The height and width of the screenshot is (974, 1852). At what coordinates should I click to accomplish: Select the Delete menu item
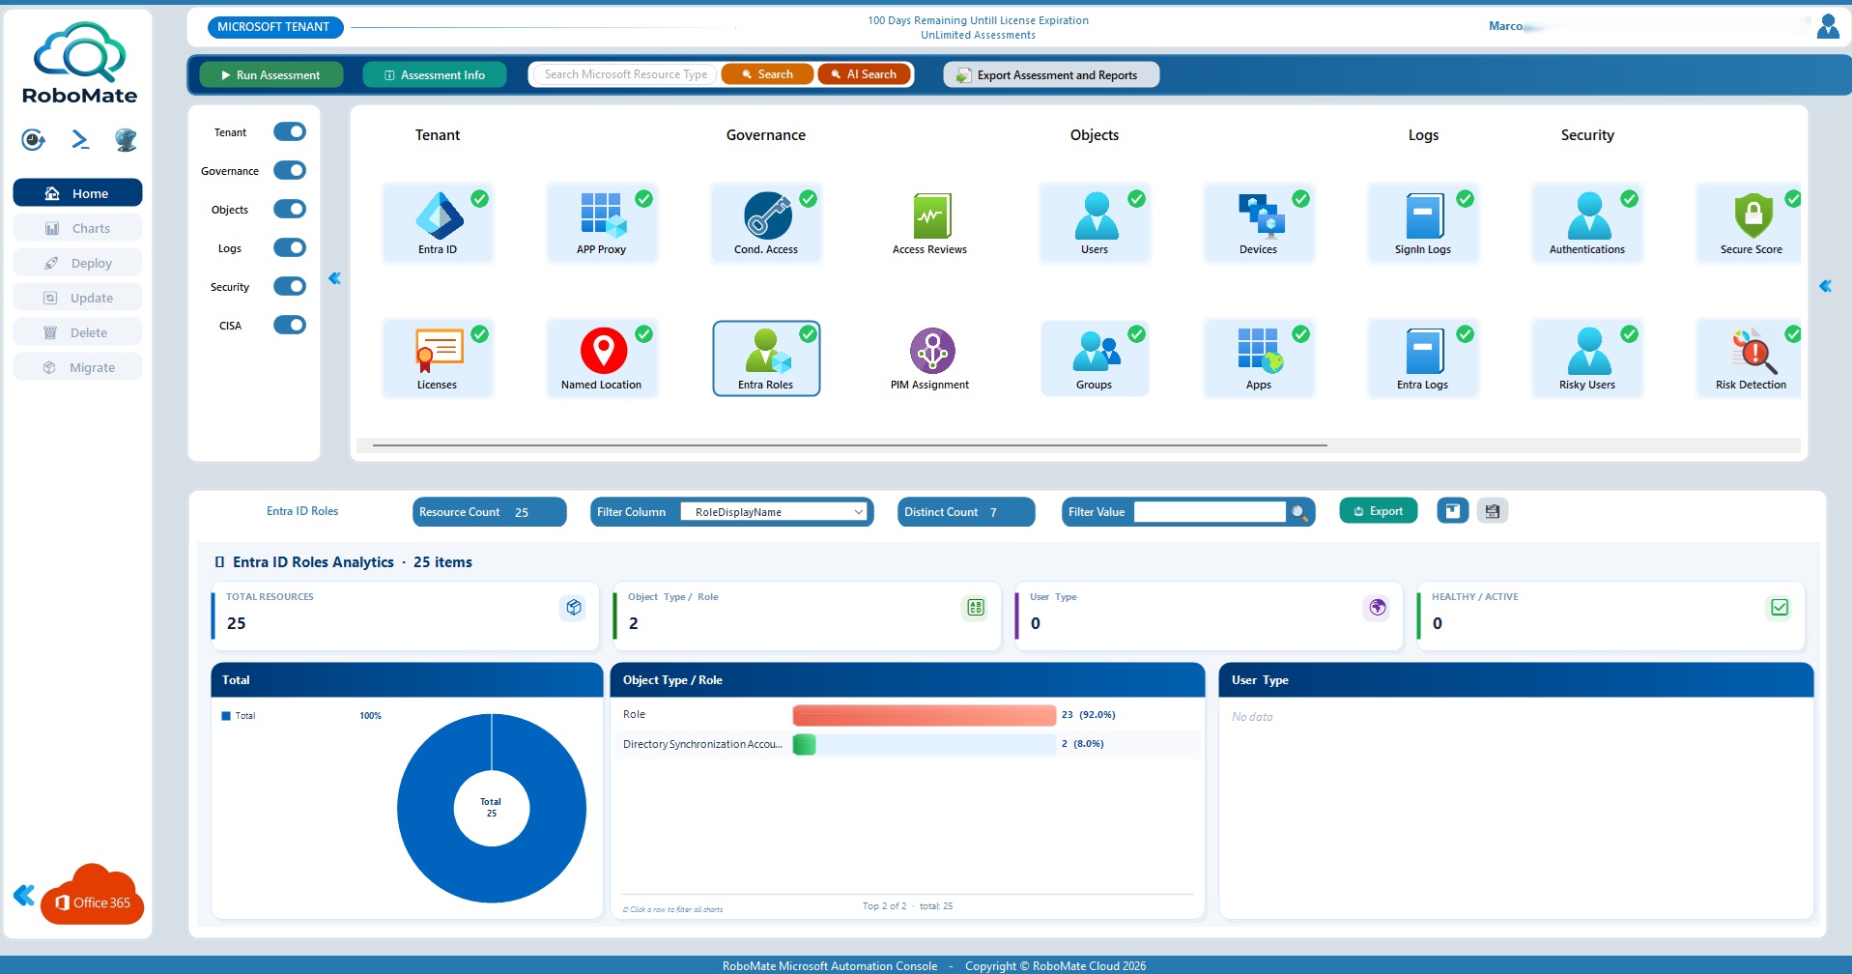click(77, 332)
